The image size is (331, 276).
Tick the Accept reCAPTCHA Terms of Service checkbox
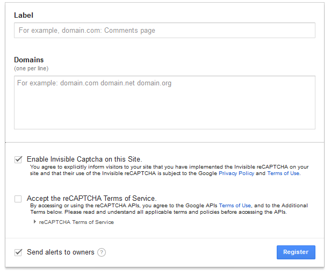pos(18,199)
